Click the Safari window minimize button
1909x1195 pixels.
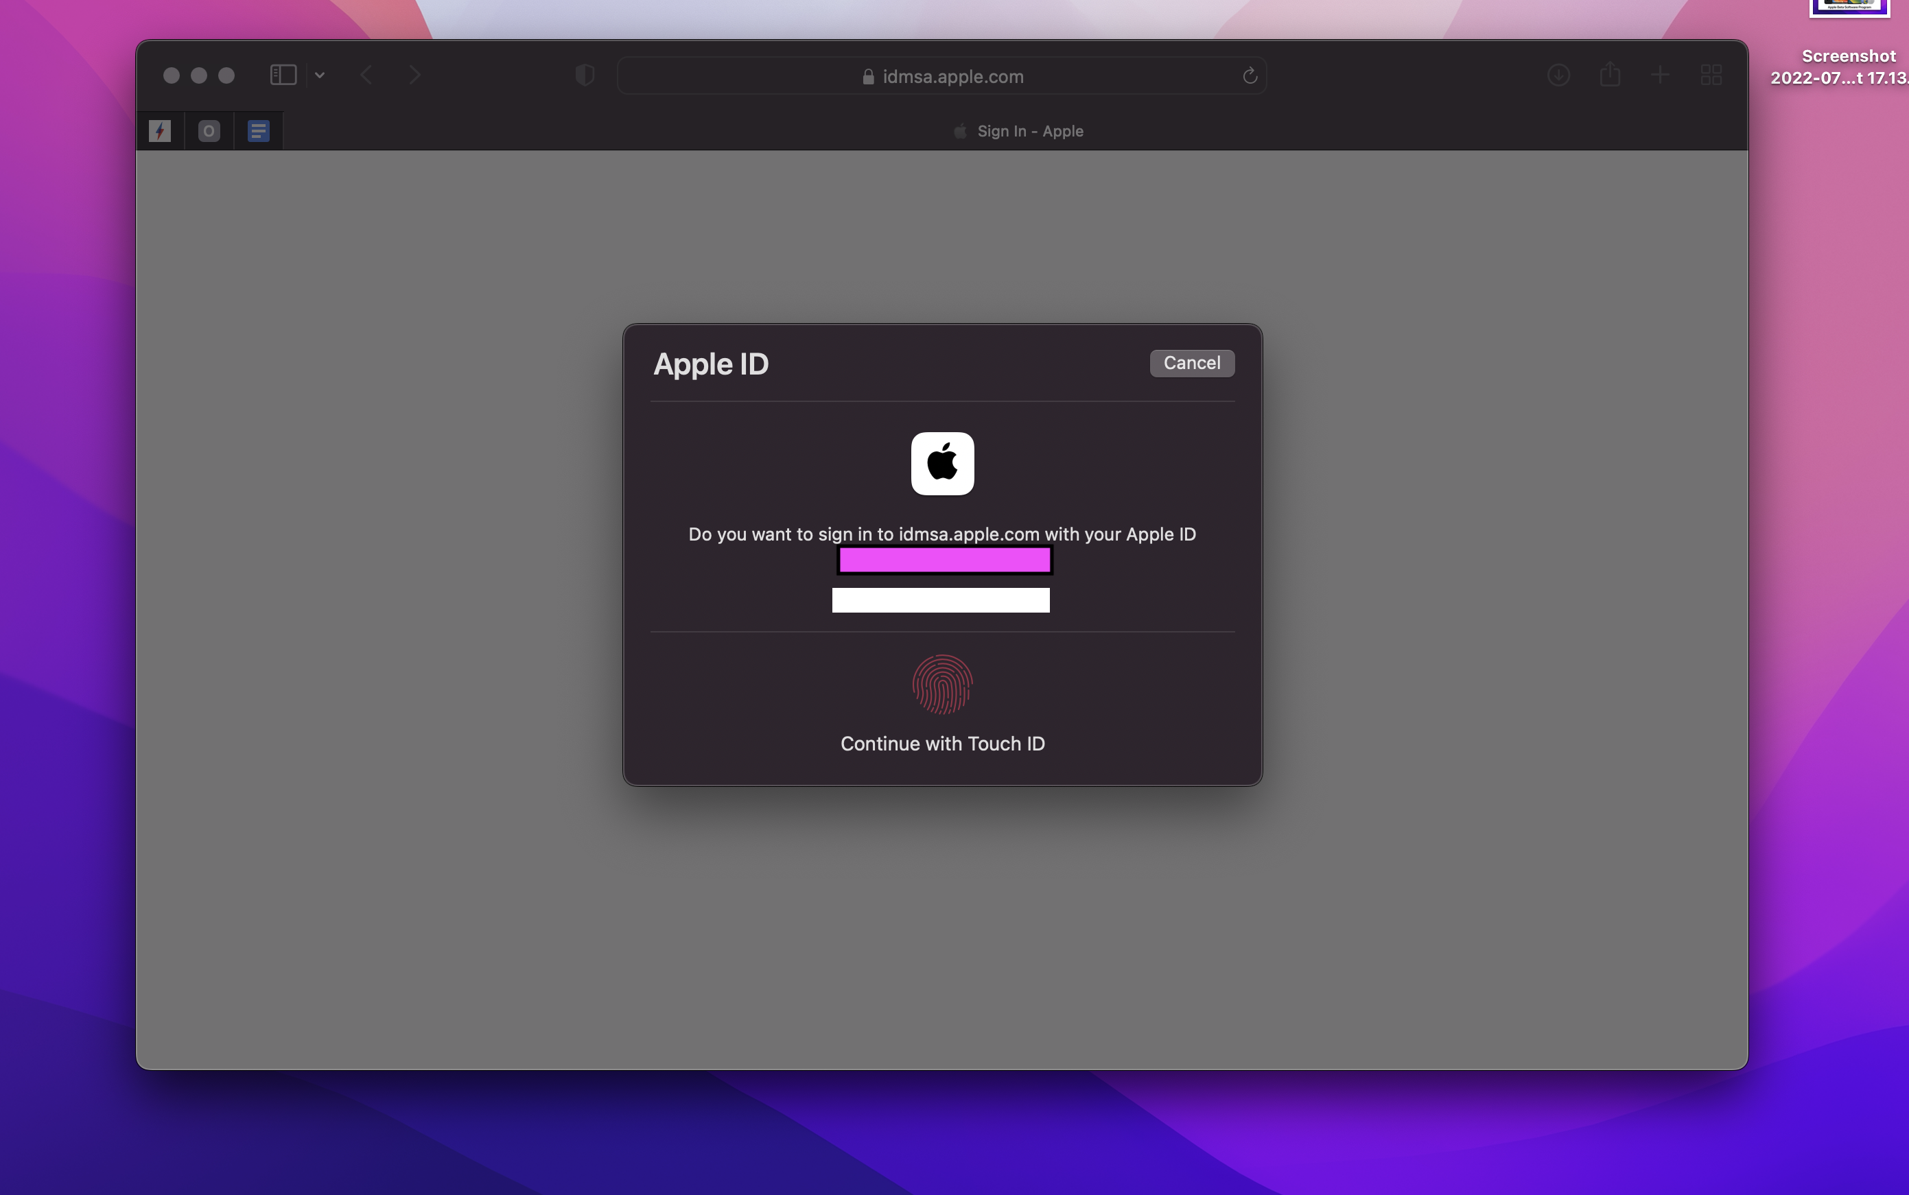point(198,75)
